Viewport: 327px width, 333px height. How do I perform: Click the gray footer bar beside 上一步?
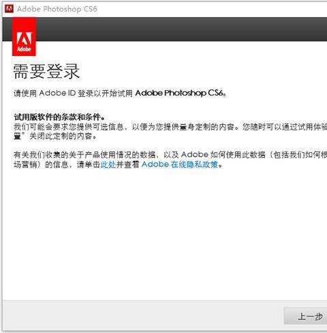[143, 316]
